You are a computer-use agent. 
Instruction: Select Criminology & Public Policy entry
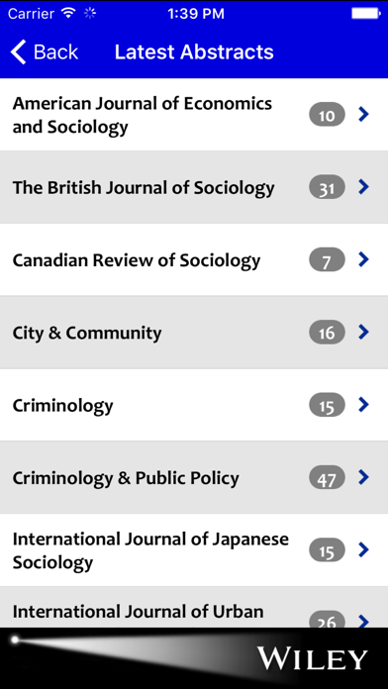[194, 477]
